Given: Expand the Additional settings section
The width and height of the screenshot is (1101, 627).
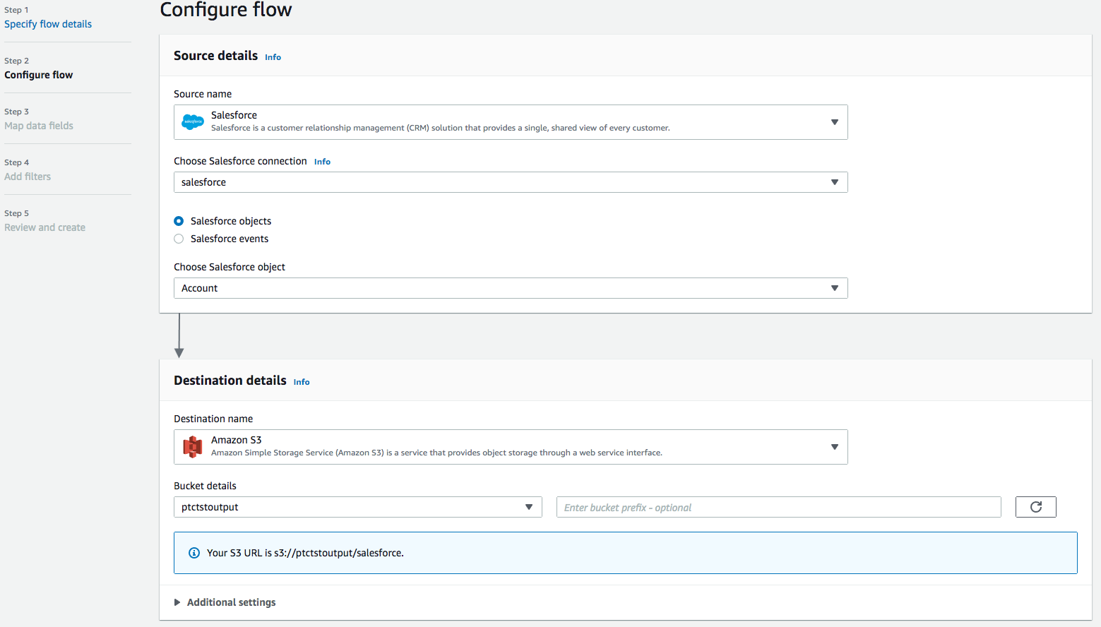Looking at the screenshot, I should [x=231, y=602].
